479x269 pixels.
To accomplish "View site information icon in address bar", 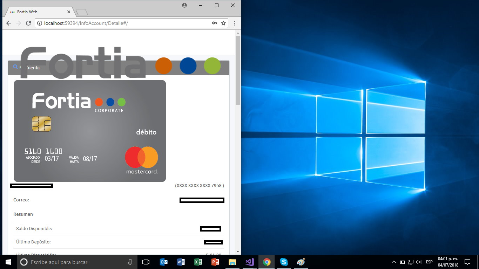I will (x=39, y=23).
